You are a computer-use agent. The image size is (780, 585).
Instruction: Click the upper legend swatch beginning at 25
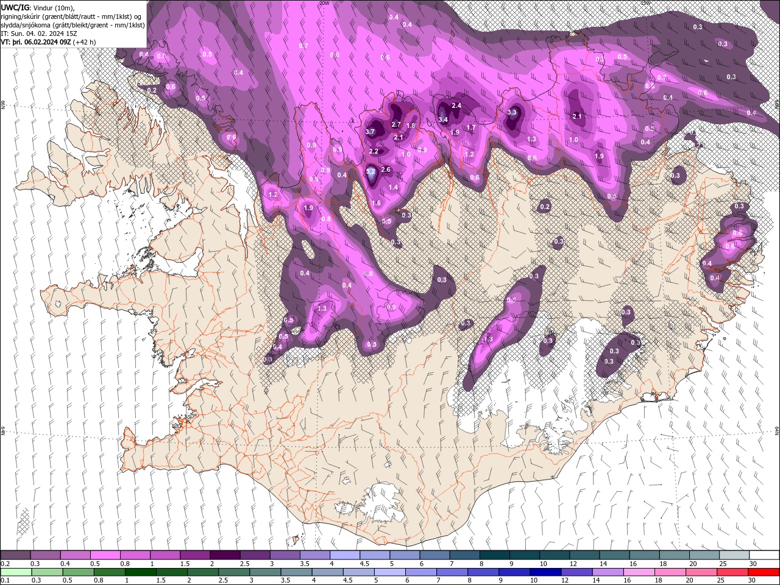click(733, 555)
